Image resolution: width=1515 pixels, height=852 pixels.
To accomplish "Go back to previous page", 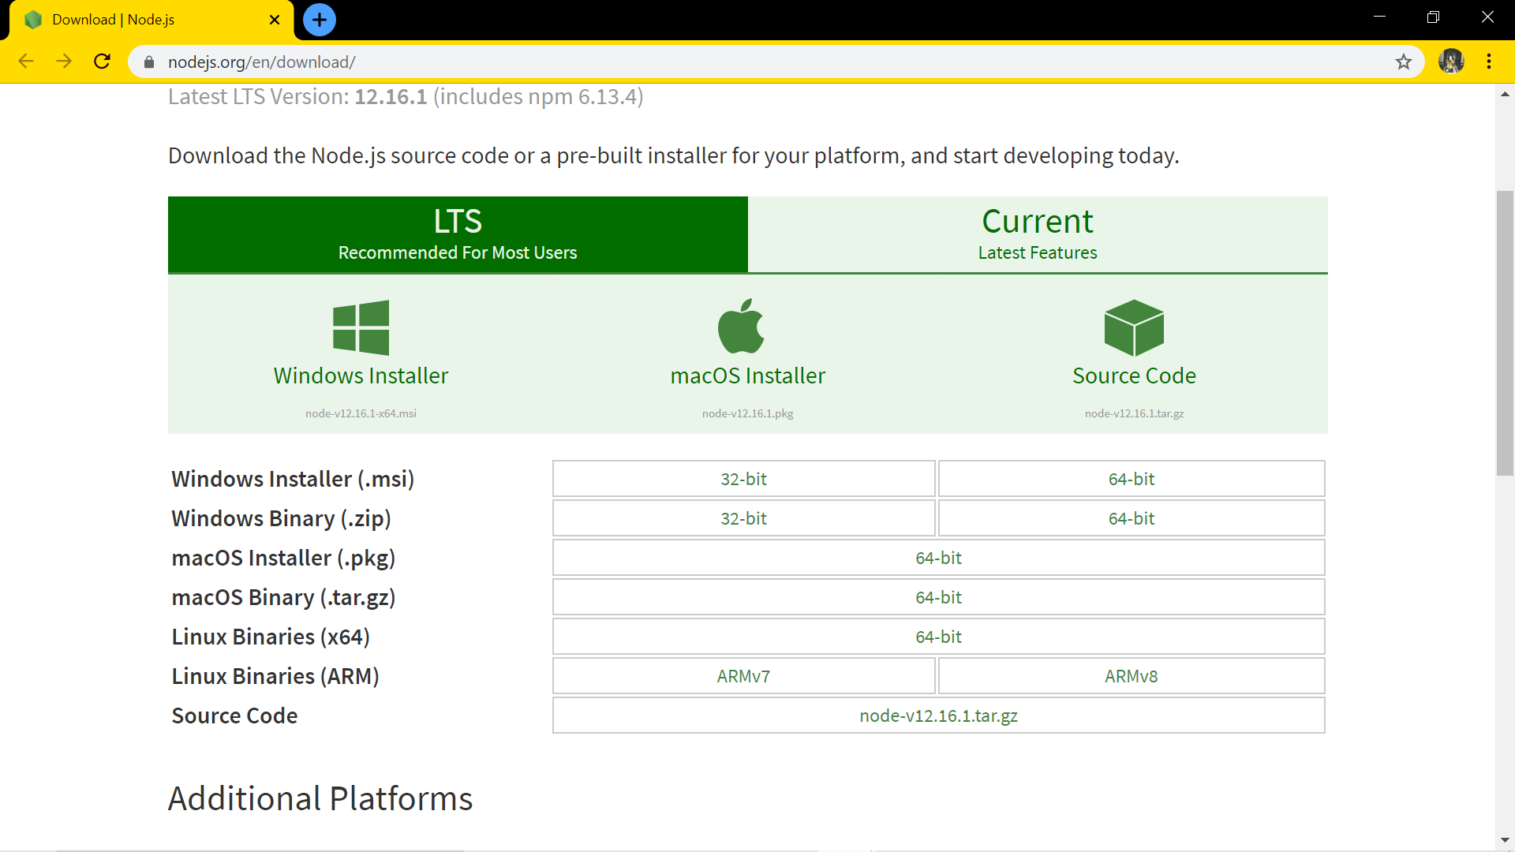I will tap(26, 62).
